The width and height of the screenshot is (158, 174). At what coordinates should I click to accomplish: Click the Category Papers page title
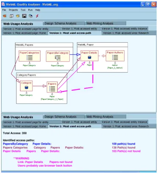tap(26, 75)
